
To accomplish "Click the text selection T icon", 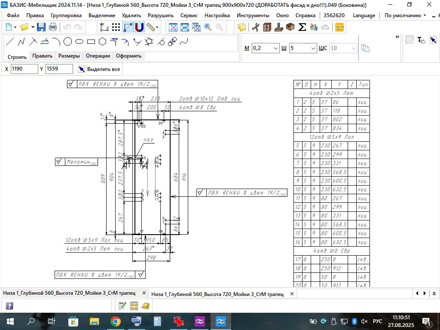I will pos(421,40).
